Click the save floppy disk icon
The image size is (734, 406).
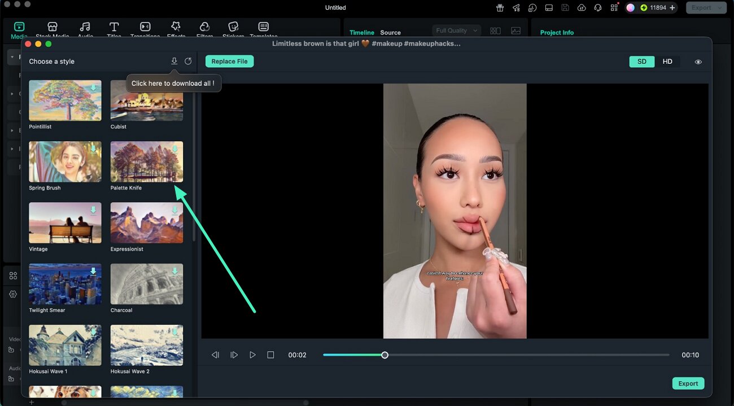point(565,8)
